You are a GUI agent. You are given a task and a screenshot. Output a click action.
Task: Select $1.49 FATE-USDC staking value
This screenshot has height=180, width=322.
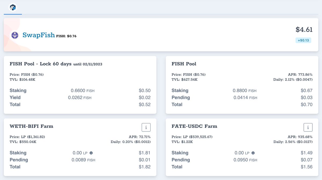click(307, 153)
